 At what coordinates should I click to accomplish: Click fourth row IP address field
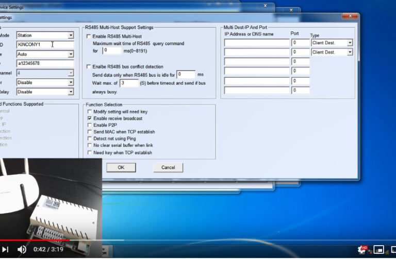[257, 71]
